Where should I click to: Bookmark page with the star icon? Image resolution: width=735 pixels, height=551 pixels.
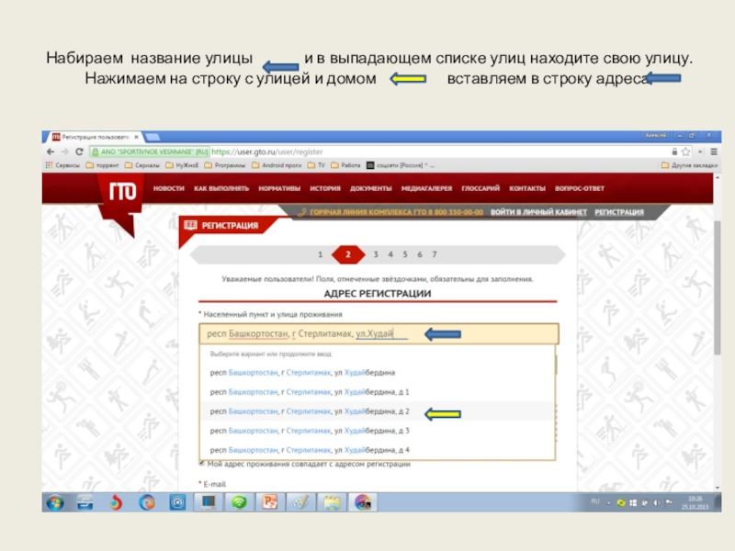pyautogui.click(x=685, y=152)
